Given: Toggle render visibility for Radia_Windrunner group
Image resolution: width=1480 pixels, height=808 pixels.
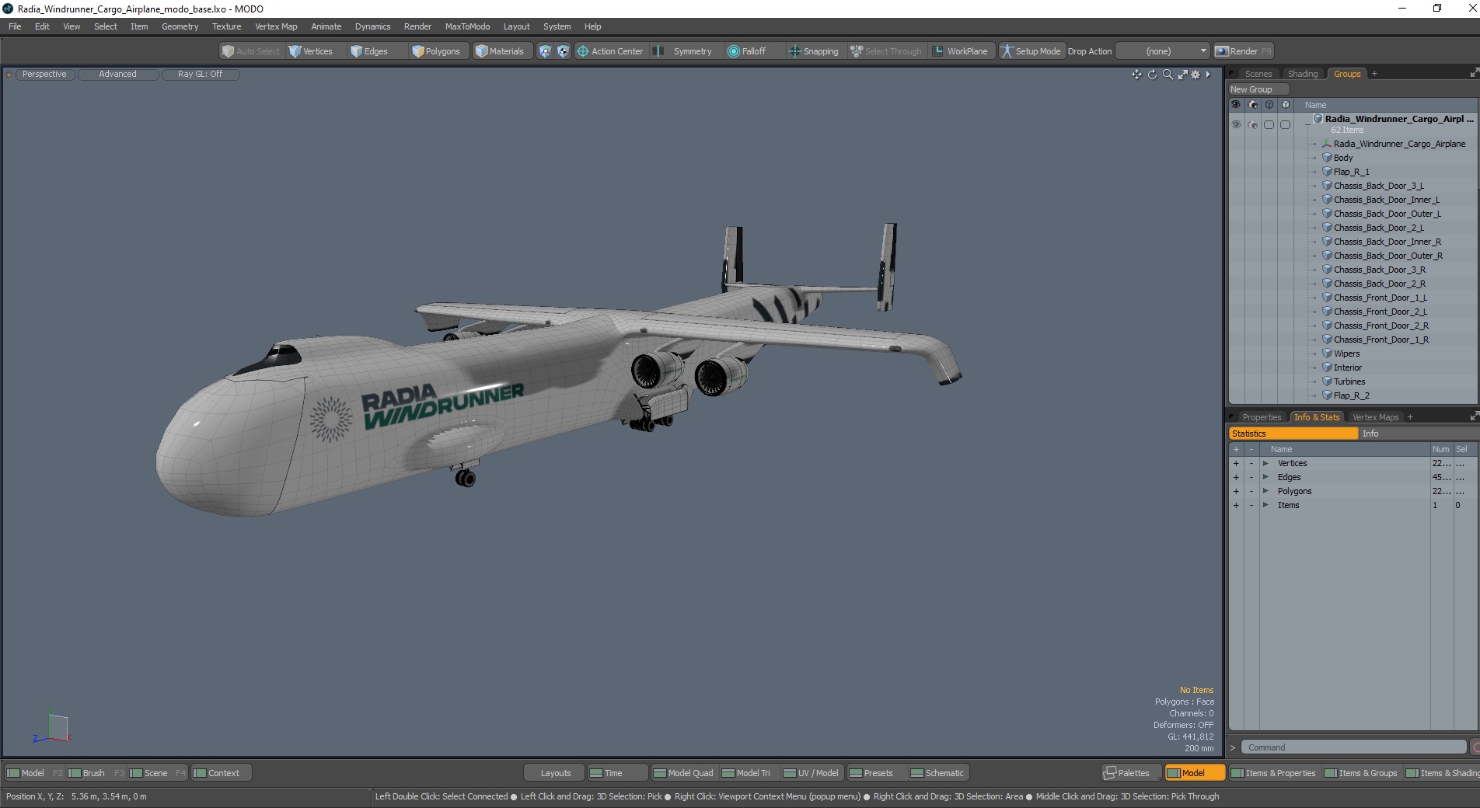Looking at the screenshot, I should coord(1253,124).
